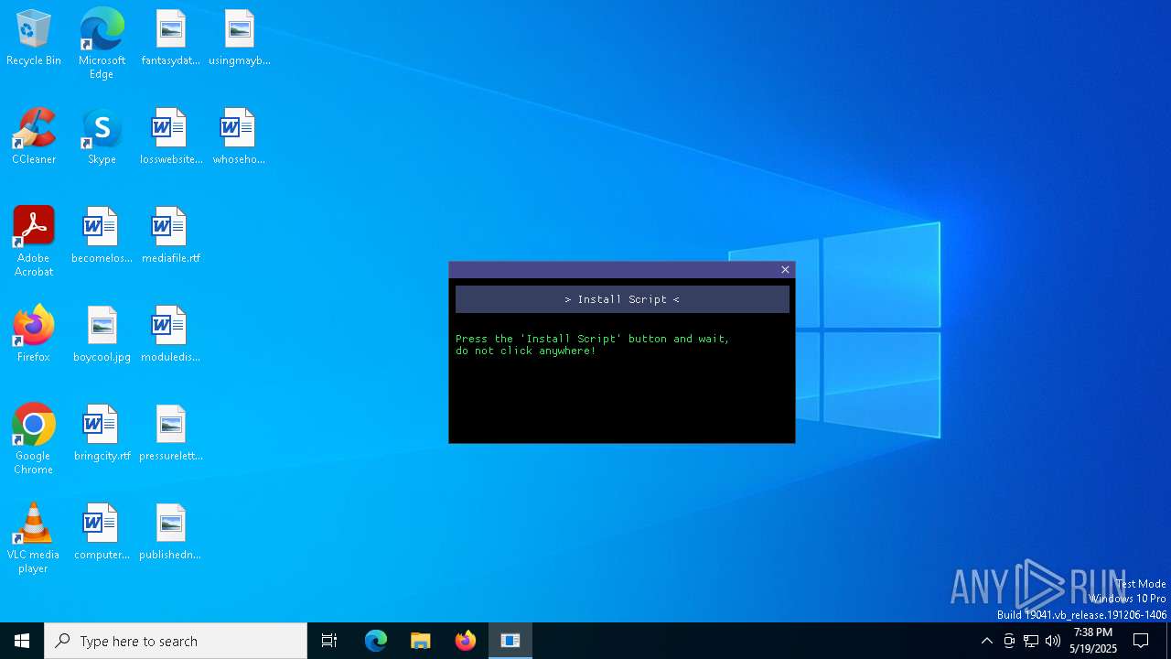This screenshot has width=1171, height=659.
Task: Select the Skype desktop shortcut
Action: point(102,137)
